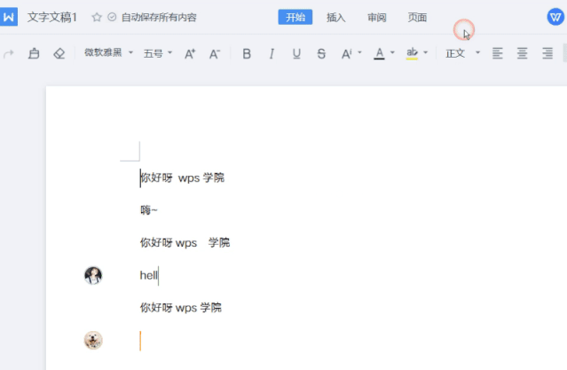The height and width of the screenshot is (370, 567).
Task: Apply the yellow text highlight color
Action: pos(412,53)
